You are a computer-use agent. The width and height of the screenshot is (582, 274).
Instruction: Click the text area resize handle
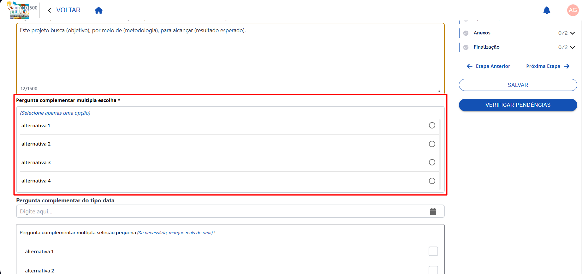tap(439, 91)
